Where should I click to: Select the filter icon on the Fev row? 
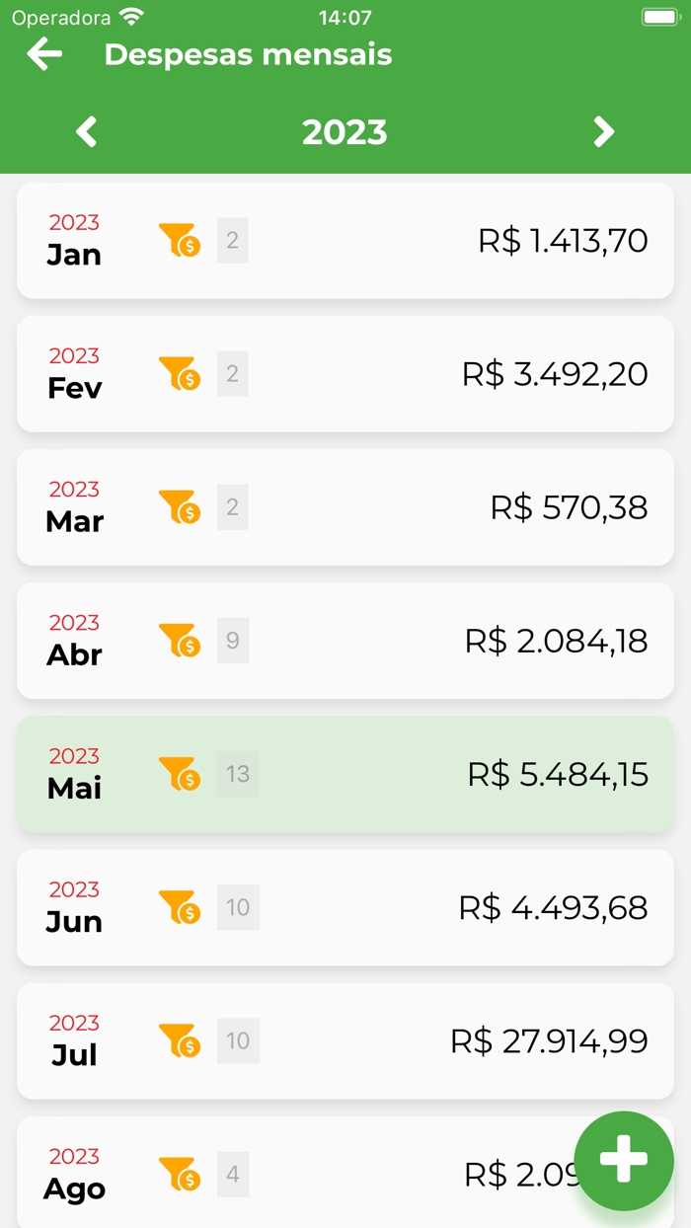point(179,373)
